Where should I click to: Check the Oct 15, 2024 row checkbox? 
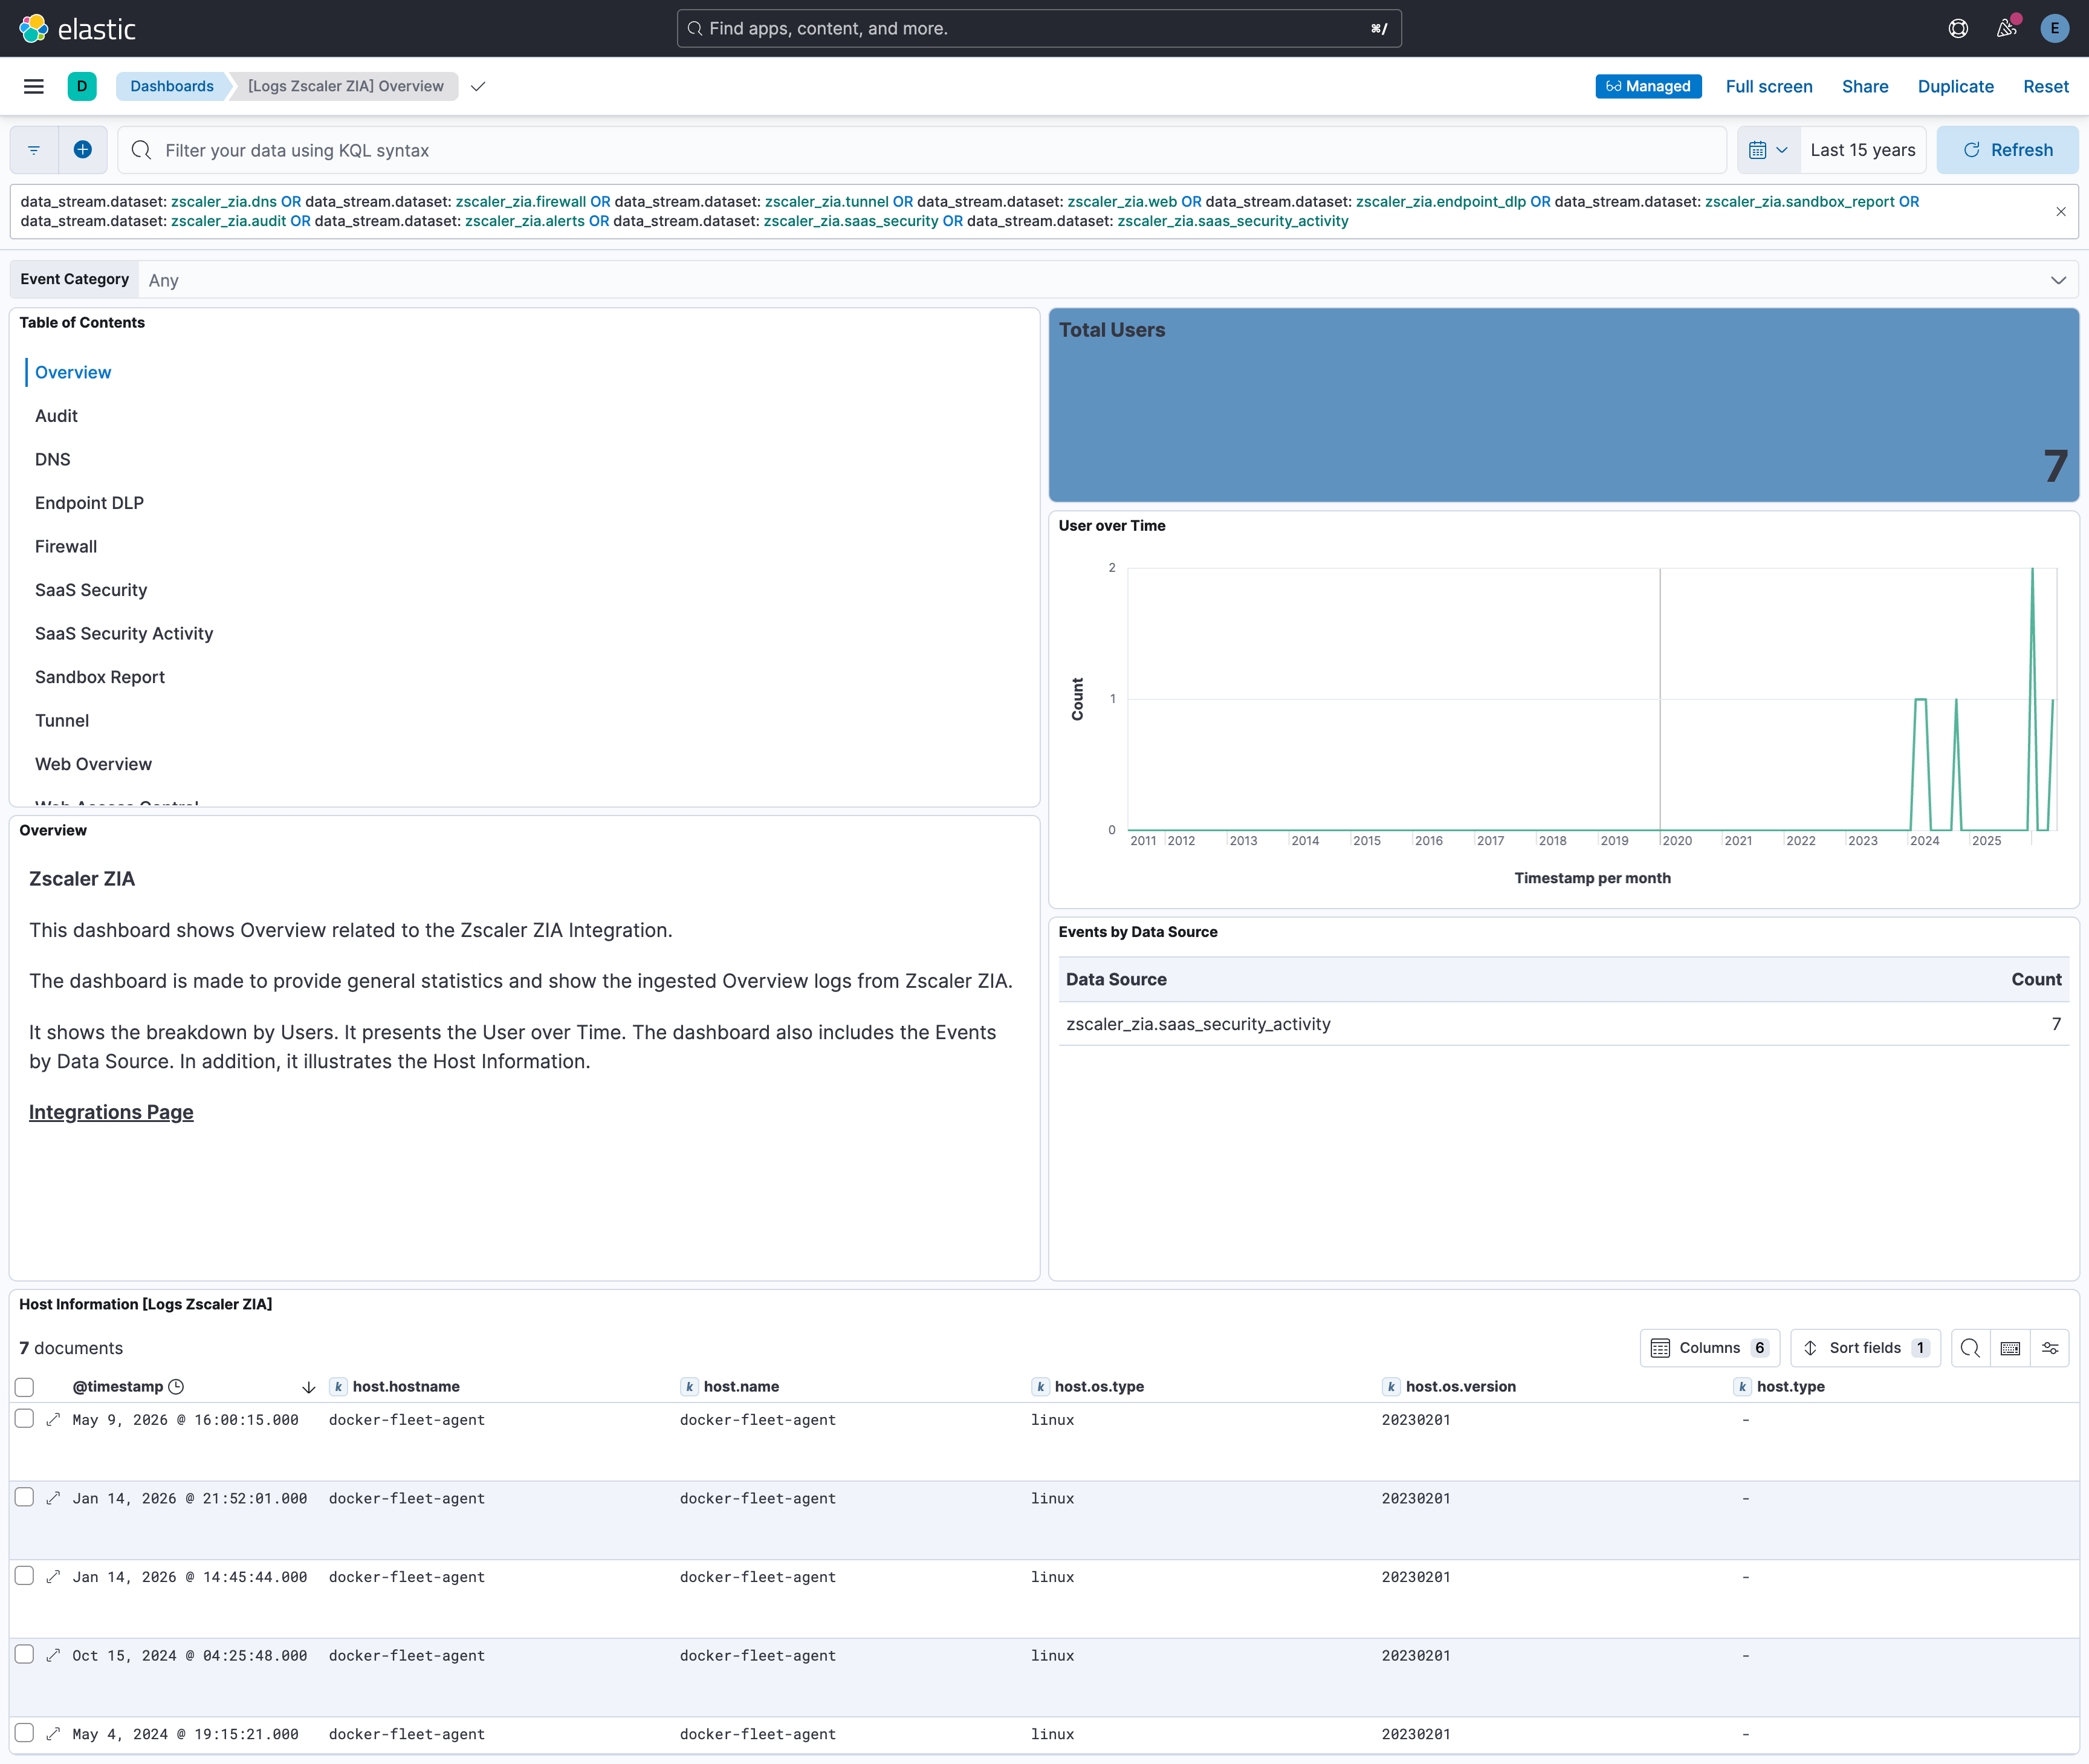pos(25,1655)
